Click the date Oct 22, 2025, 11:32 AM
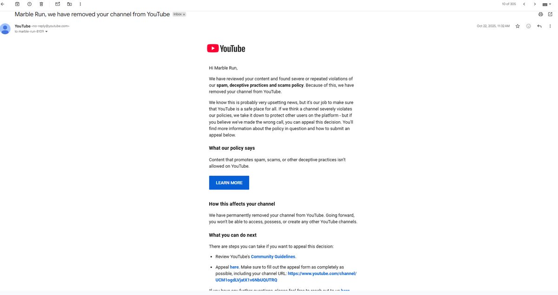558x295 pixels. point(493,26)
